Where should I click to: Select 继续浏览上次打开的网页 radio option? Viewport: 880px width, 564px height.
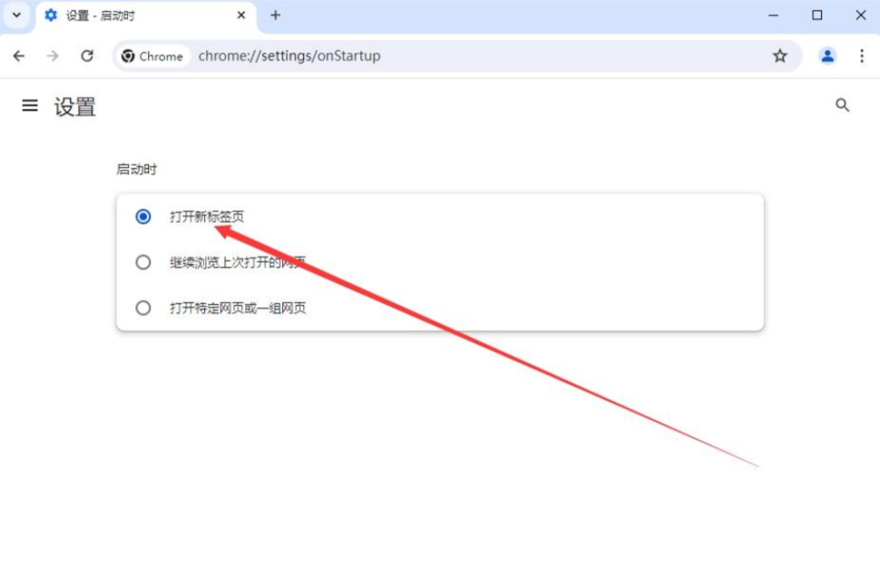pos(143,262)
